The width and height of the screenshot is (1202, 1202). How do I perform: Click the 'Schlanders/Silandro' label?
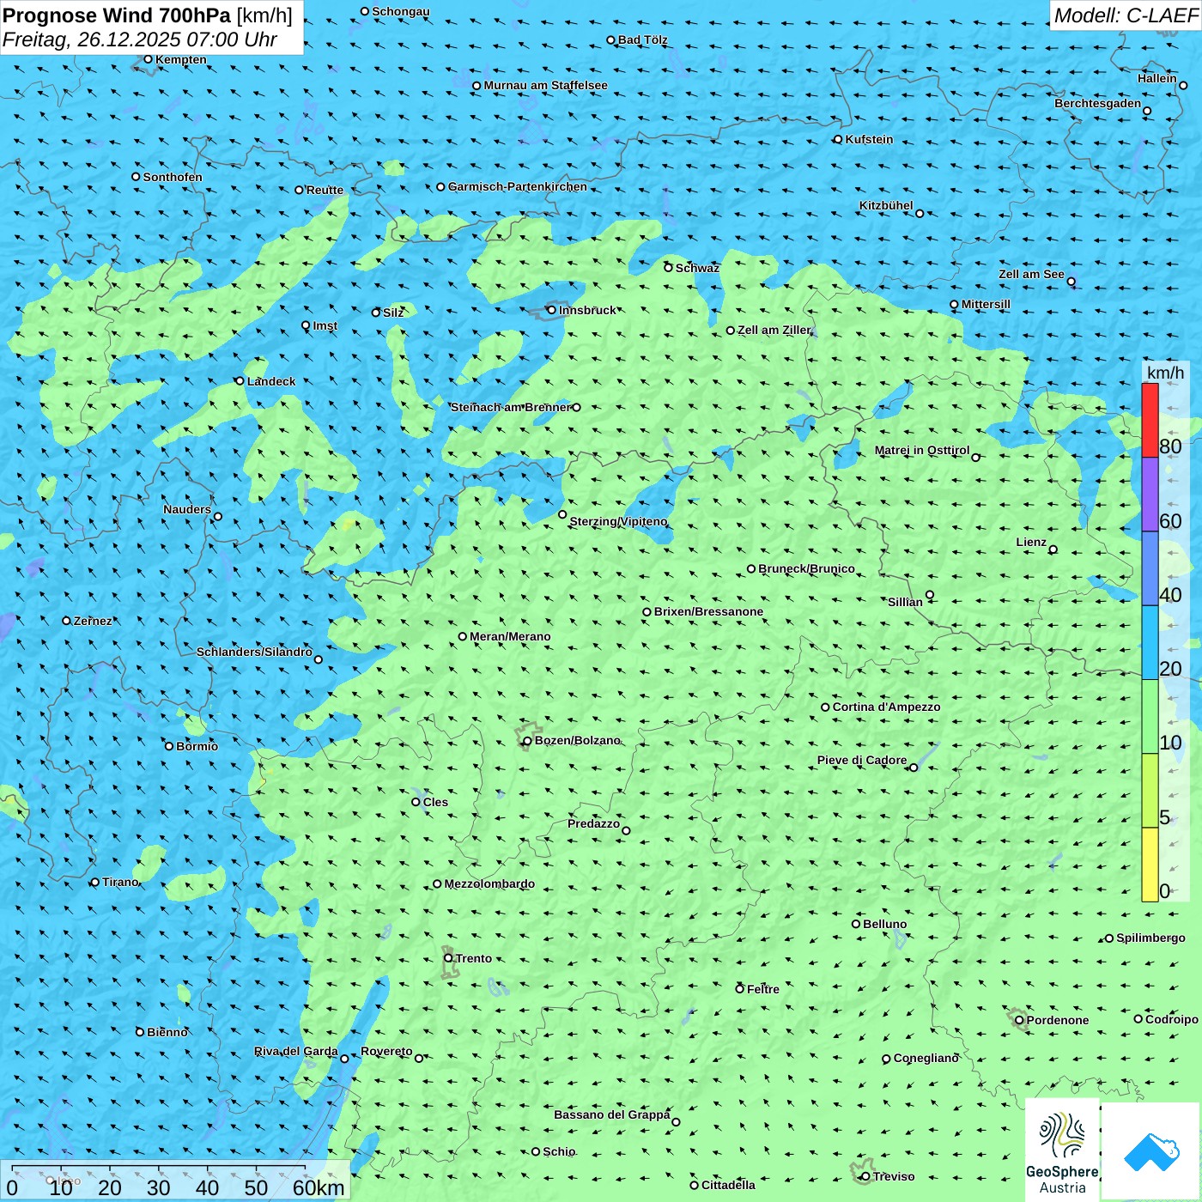pyautogui.click(x=254, y=653)
